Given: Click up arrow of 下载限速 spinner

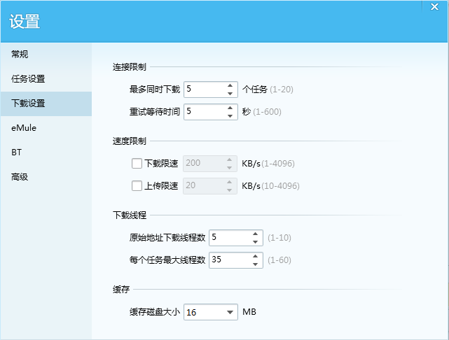Looking at the screenshot, I should click(229, 160).
